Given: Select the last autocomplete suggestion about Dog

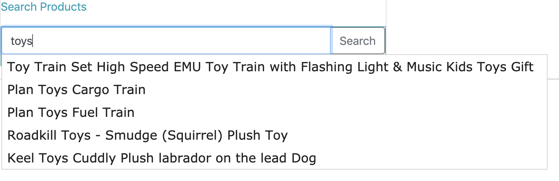Looking at the screenshot, I should coord(274,158).
